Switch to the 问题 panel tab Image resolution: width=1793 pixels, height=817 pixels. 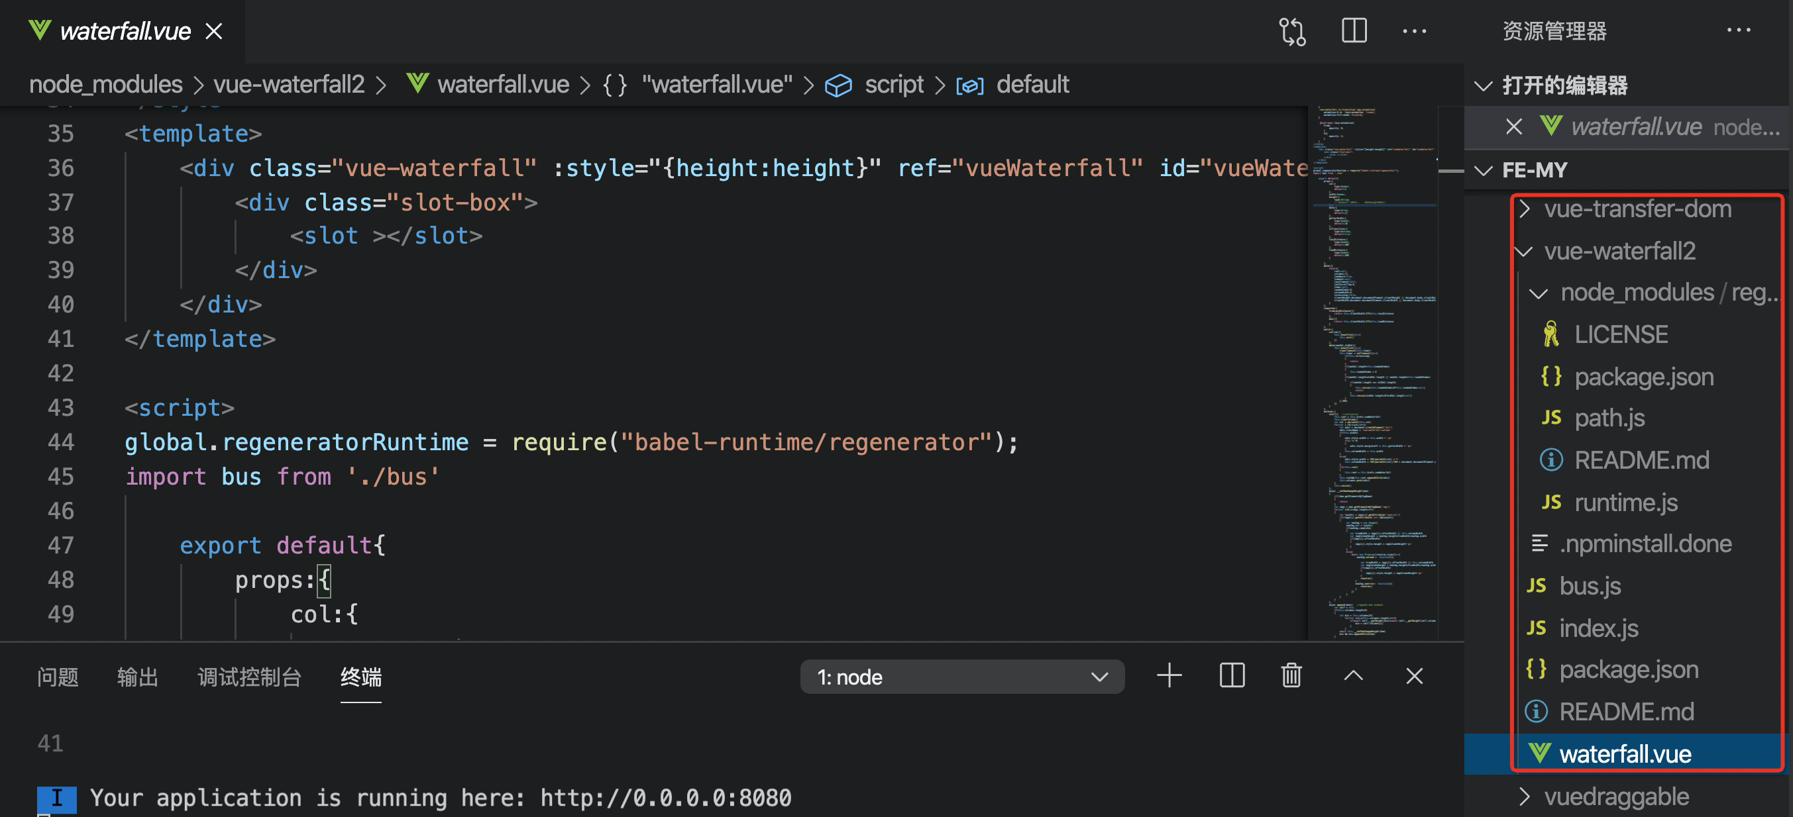[58, 677]
